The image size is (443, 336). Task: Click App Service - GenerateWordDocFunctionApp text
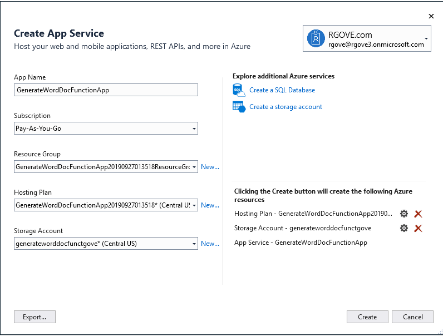pyautogui.click(x=301, y=243)
